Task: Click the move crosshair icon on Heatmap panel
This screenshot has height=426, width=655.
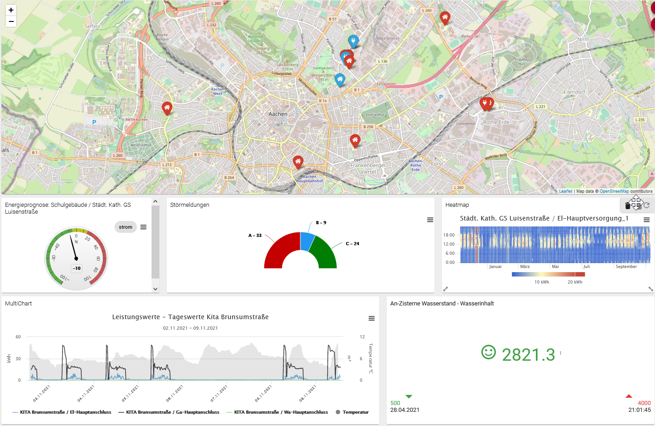Action: click(x=637, y=202)
